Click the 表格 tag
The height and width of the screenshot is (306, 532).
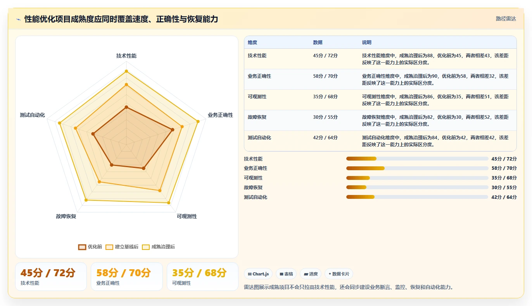[x=286, y=274]
